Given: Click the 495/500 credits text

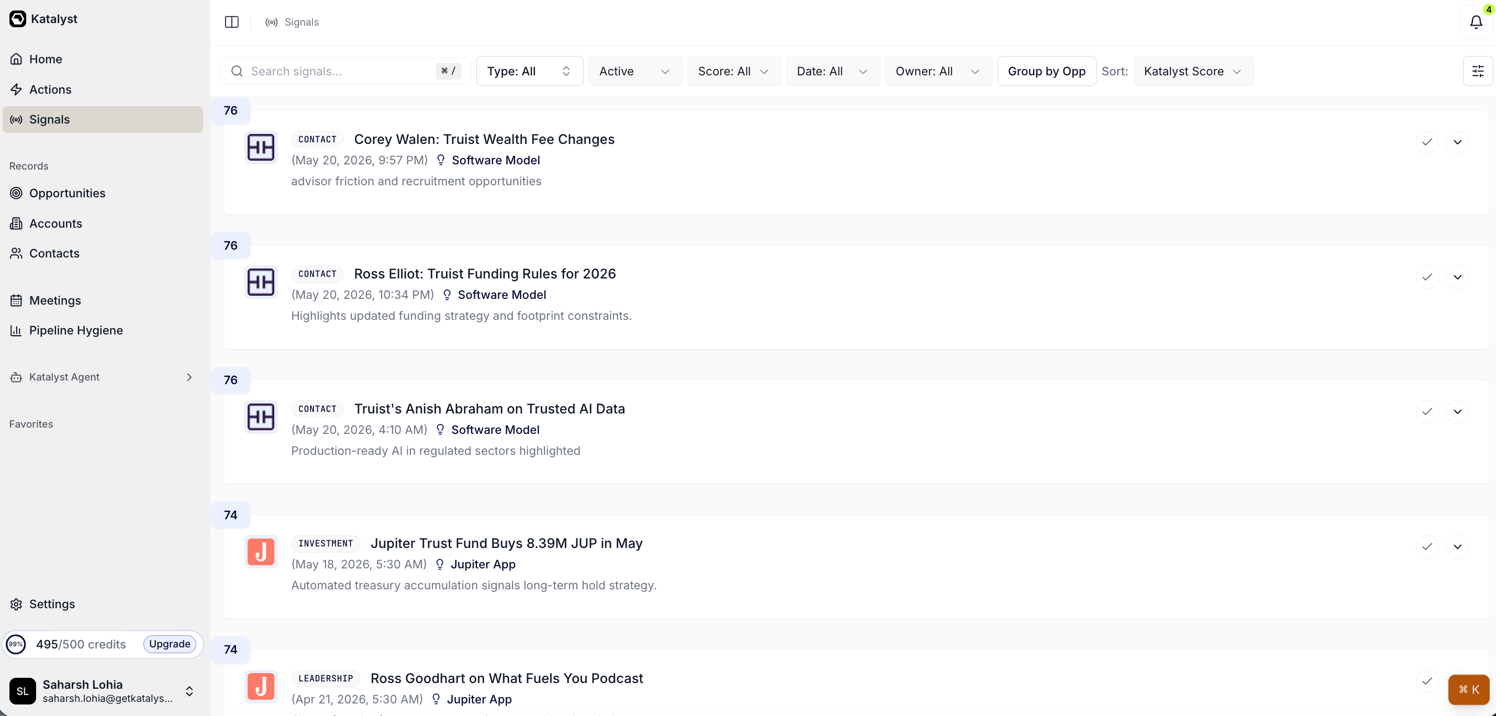Looking at the screenshot, I should (81, 644).
